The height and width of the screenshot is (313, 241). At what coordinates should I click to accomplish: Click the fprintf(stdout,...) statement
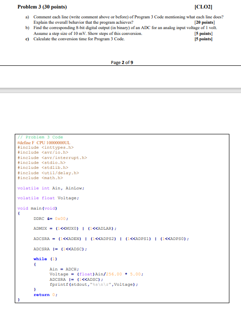point(94,284)
